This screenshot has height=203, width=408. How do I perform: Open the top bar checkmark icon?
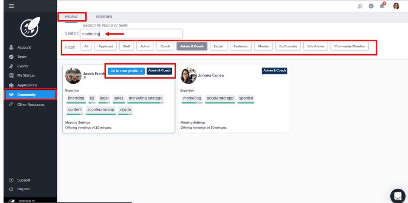pyautogui.click(x=371, y=6)
